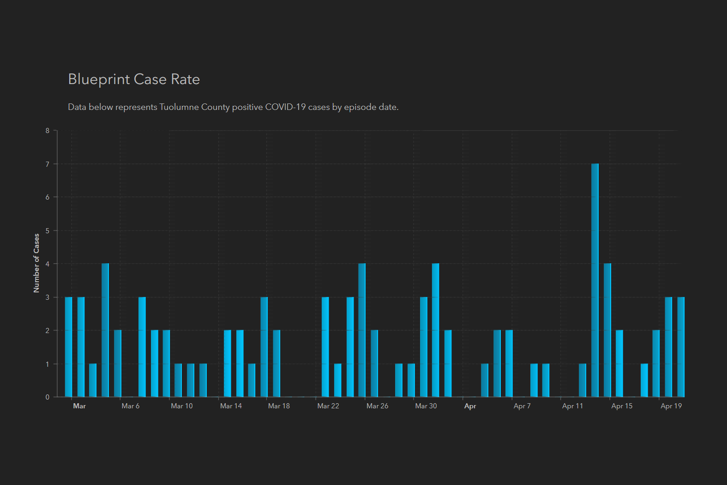Click the 'Mar 22' date label
This screenshot has width=727, height=485.
coord(328,406)
